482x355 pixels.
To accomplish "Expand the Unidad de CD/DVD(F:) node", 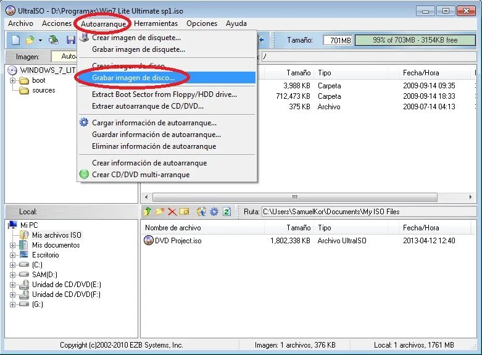I will click(12, 294).
